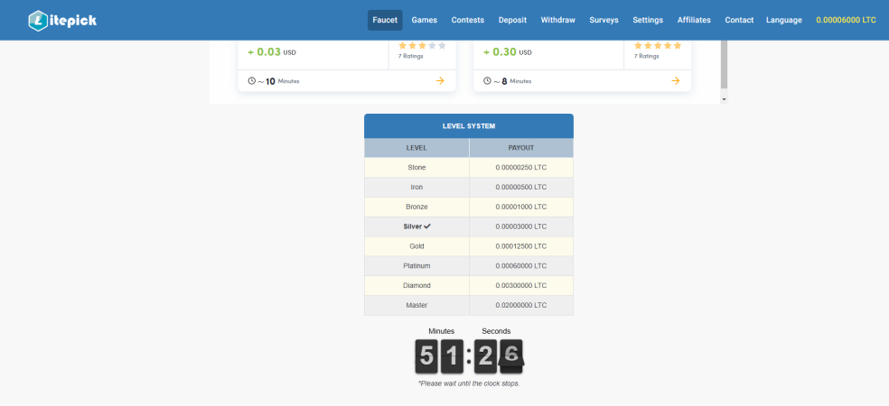Click the checkmark next to Silver level
889x406 pixels.
[427, 226]
